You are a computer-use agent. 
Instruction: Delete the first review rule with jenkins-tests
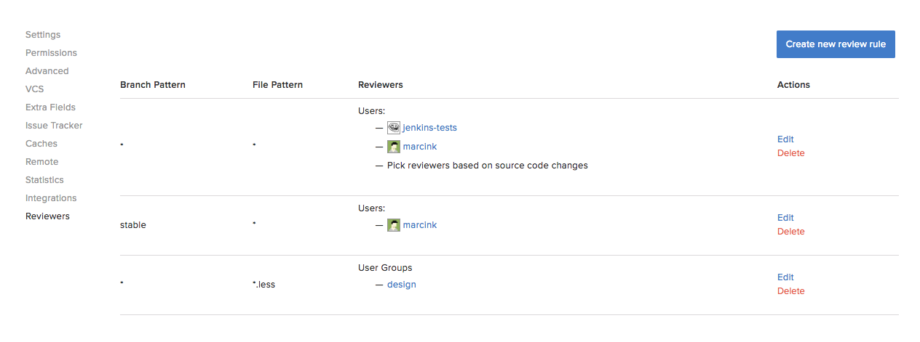click(x=790, y=153)
